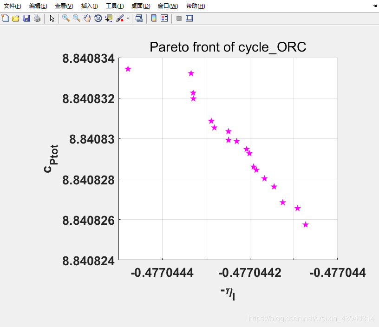Select the Pan hand tool
Viewport: 379px width, 327px height.
click(x=87, y=19)
